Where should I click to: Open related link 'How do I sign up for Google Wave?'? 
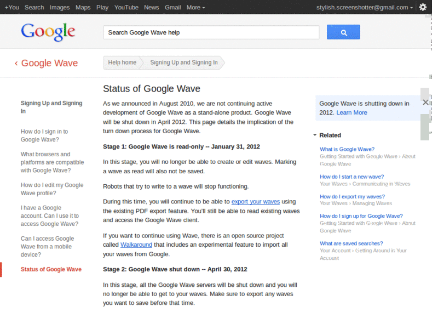click(361, 216)
